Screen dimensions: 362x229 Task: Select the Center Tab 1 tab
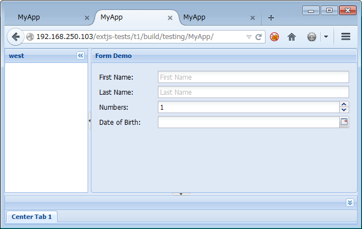tap(32, 217)
